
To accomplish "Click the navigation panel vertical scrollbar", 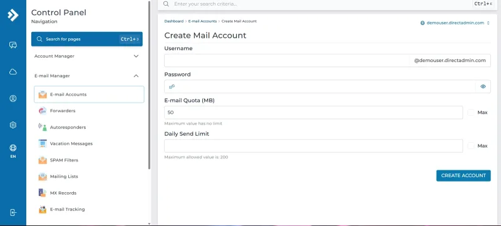I will (149, 85).
